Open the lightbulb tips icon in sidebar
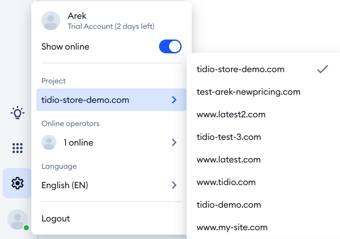Screen dimensions: 340x239 18,112
